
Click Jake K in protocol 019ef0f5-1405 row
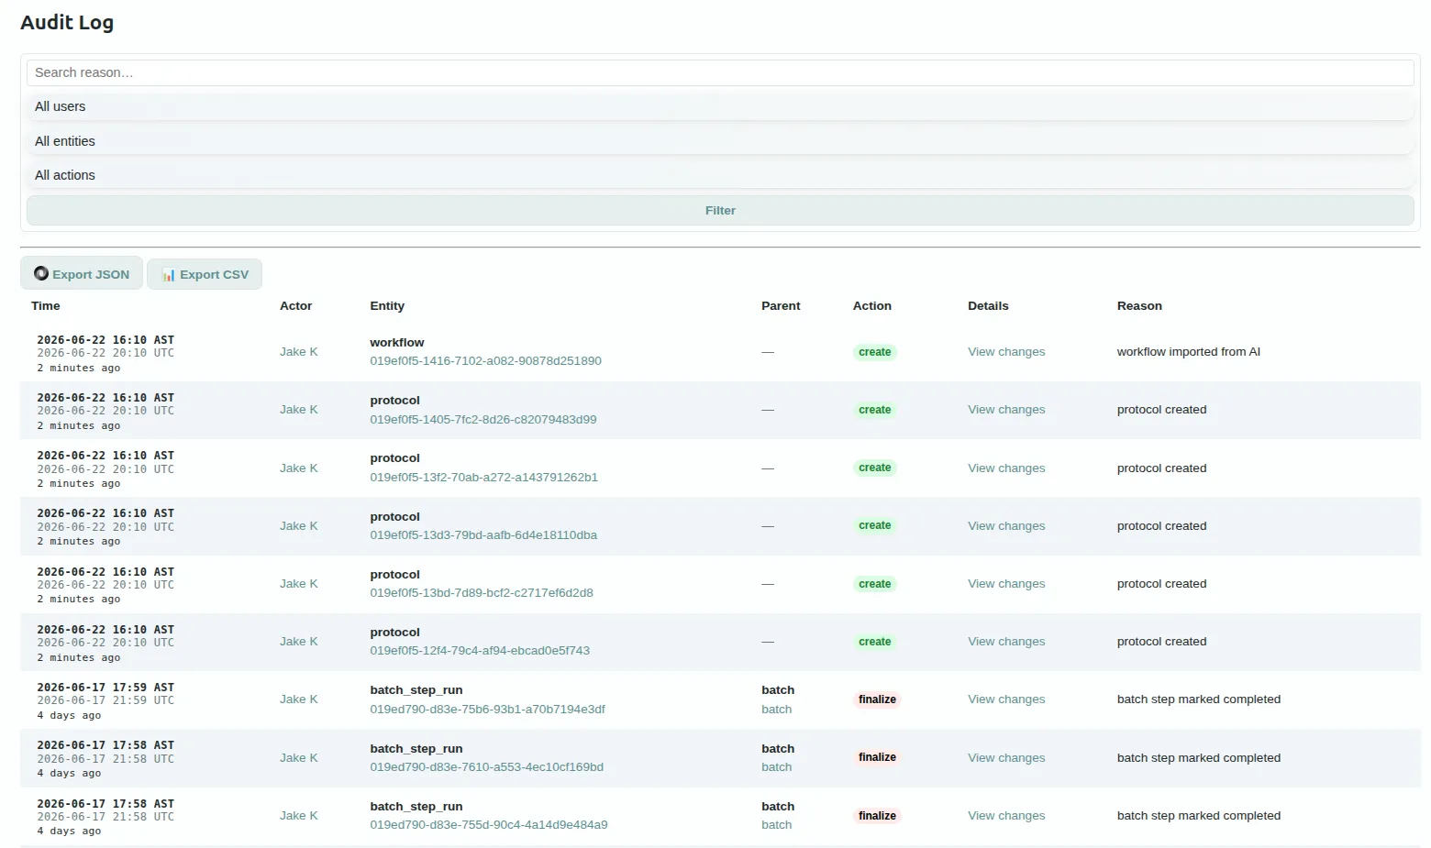click(x=299, y=410)
